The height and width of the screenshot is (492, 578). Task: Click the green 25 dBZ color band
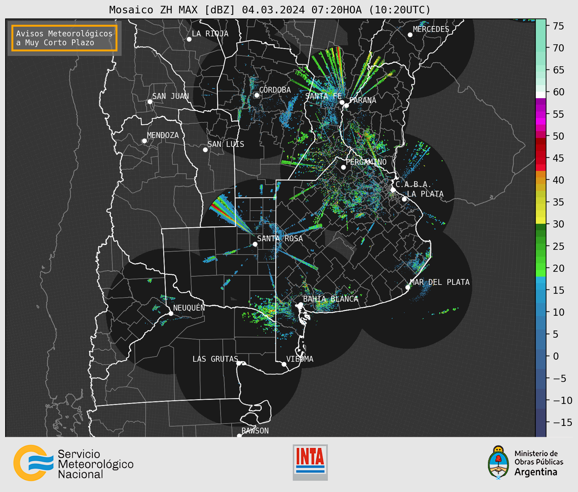point(541,246)
